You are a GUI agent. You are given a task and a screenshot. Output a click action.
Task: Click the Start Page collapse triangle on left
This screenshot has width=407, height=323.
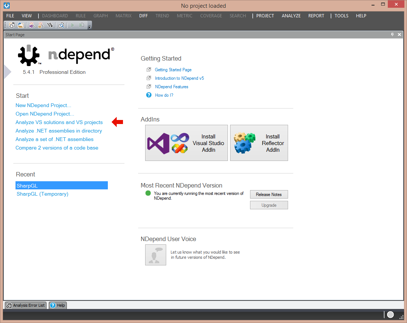pos(7,72)
